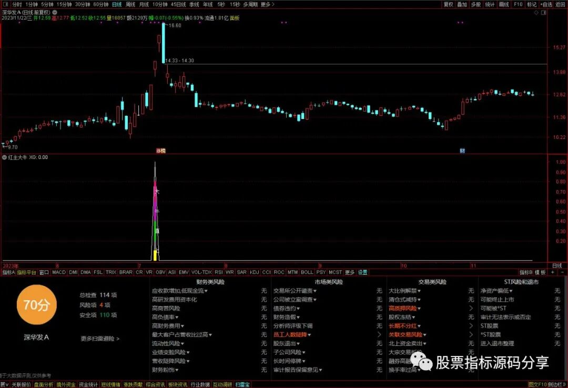The width and height of the screenshot is (568, 388).
Task: Click the 涨榜 marker below the candlesticks
Action: [160, 151]
